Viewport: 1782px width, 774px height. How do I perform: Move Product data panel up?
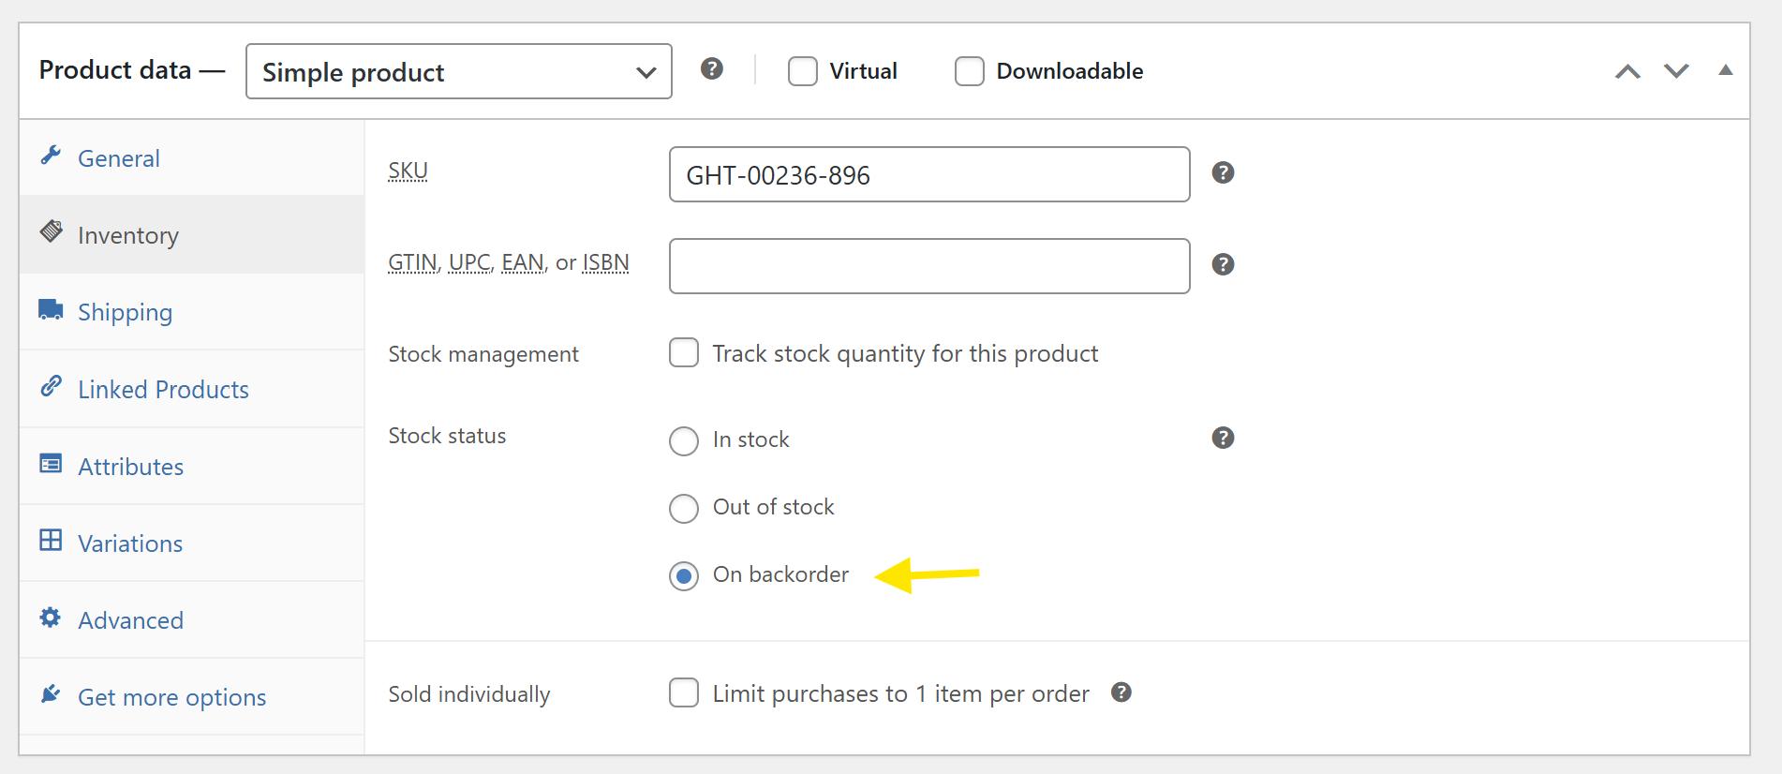(1627, 71)
